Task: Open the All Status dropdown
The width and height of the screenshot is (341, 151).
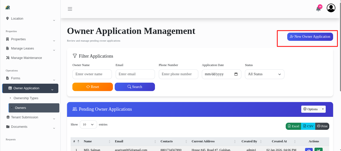Action: click(264, 74)
